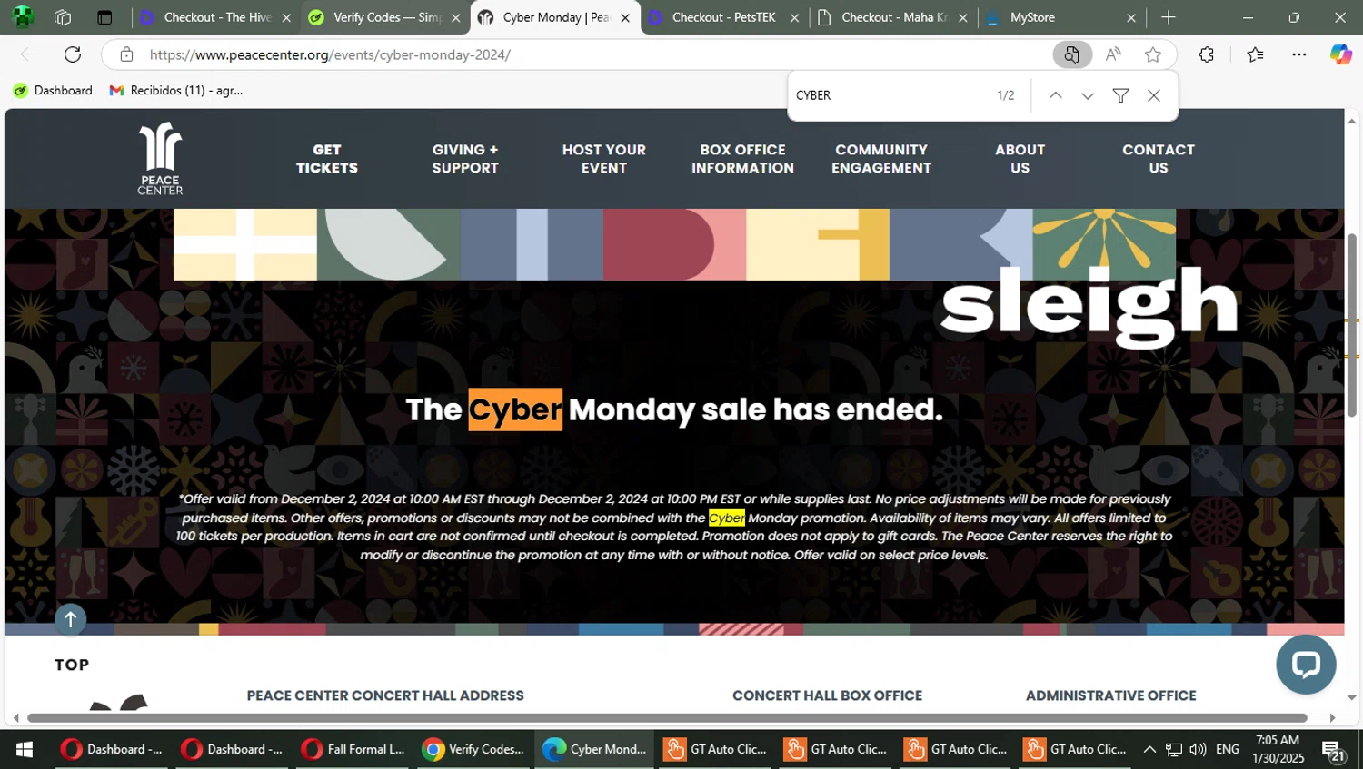Click the find-on-page search field
Image resolution: width=1363 pixels, height=769 pixels.
(x=890, y=95)
